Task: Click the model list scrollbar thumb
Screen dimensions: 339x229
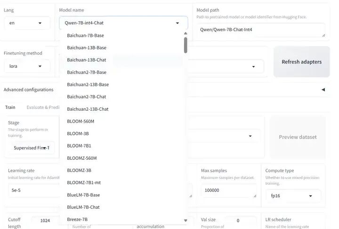Action: click(186, 45)
